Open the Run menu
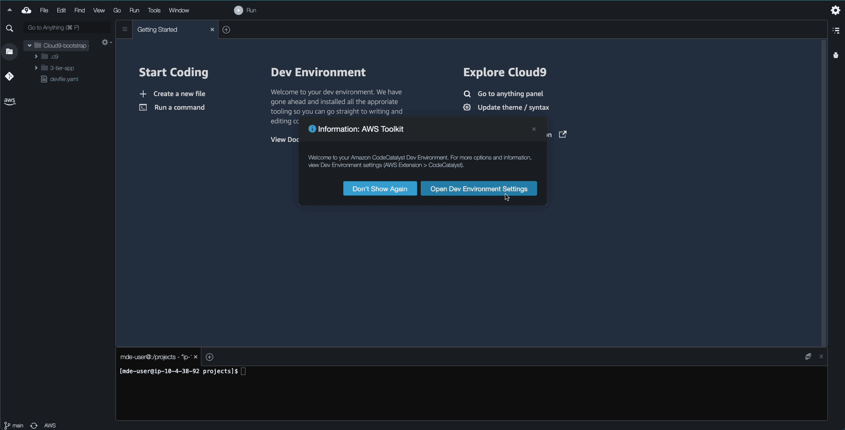 134,10
